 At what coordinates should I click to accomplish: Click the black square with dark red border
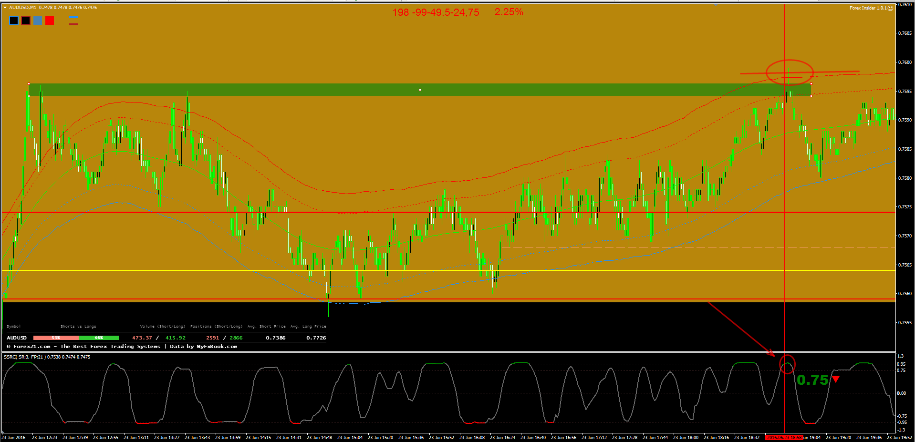[26, 21]
